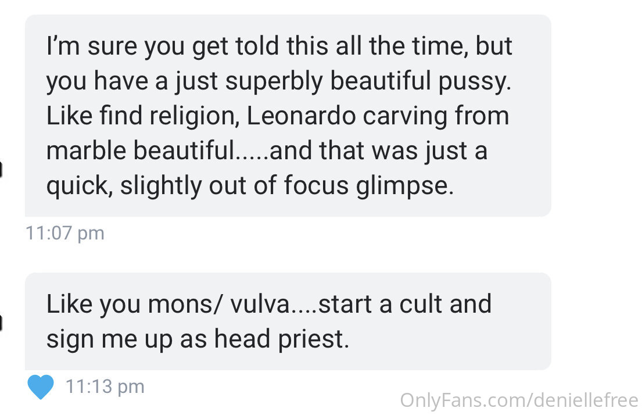Open the OnlyFans.com/deniellefree watermark link
The width and height of the screenshot is (642, 415).
519,400
